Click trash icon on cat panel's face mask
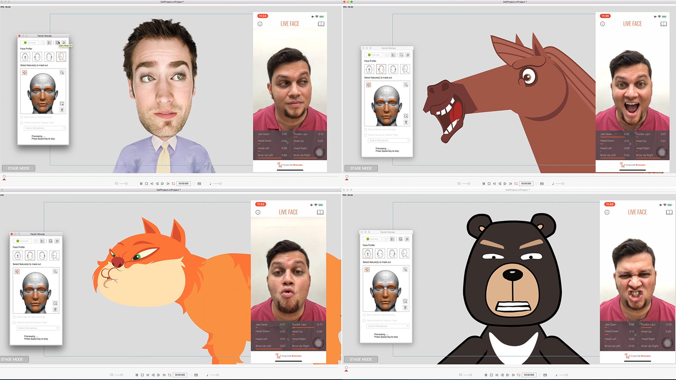The width and height of the screenshot is (676, 380). pos(55,310)
